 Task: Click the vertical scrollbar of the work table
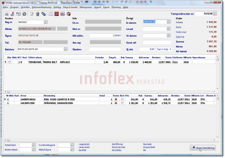coord(218,72)
